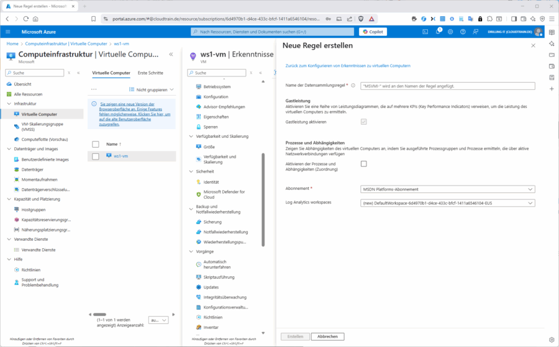Open Sperren in the VM menu
The width and height of the screenshot is (559, 347).
(211, 127)
